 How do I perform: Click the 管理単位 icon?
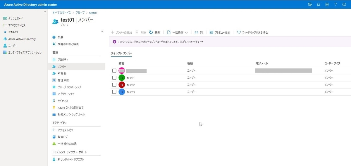pyautogui.click(x=54, y=80)
